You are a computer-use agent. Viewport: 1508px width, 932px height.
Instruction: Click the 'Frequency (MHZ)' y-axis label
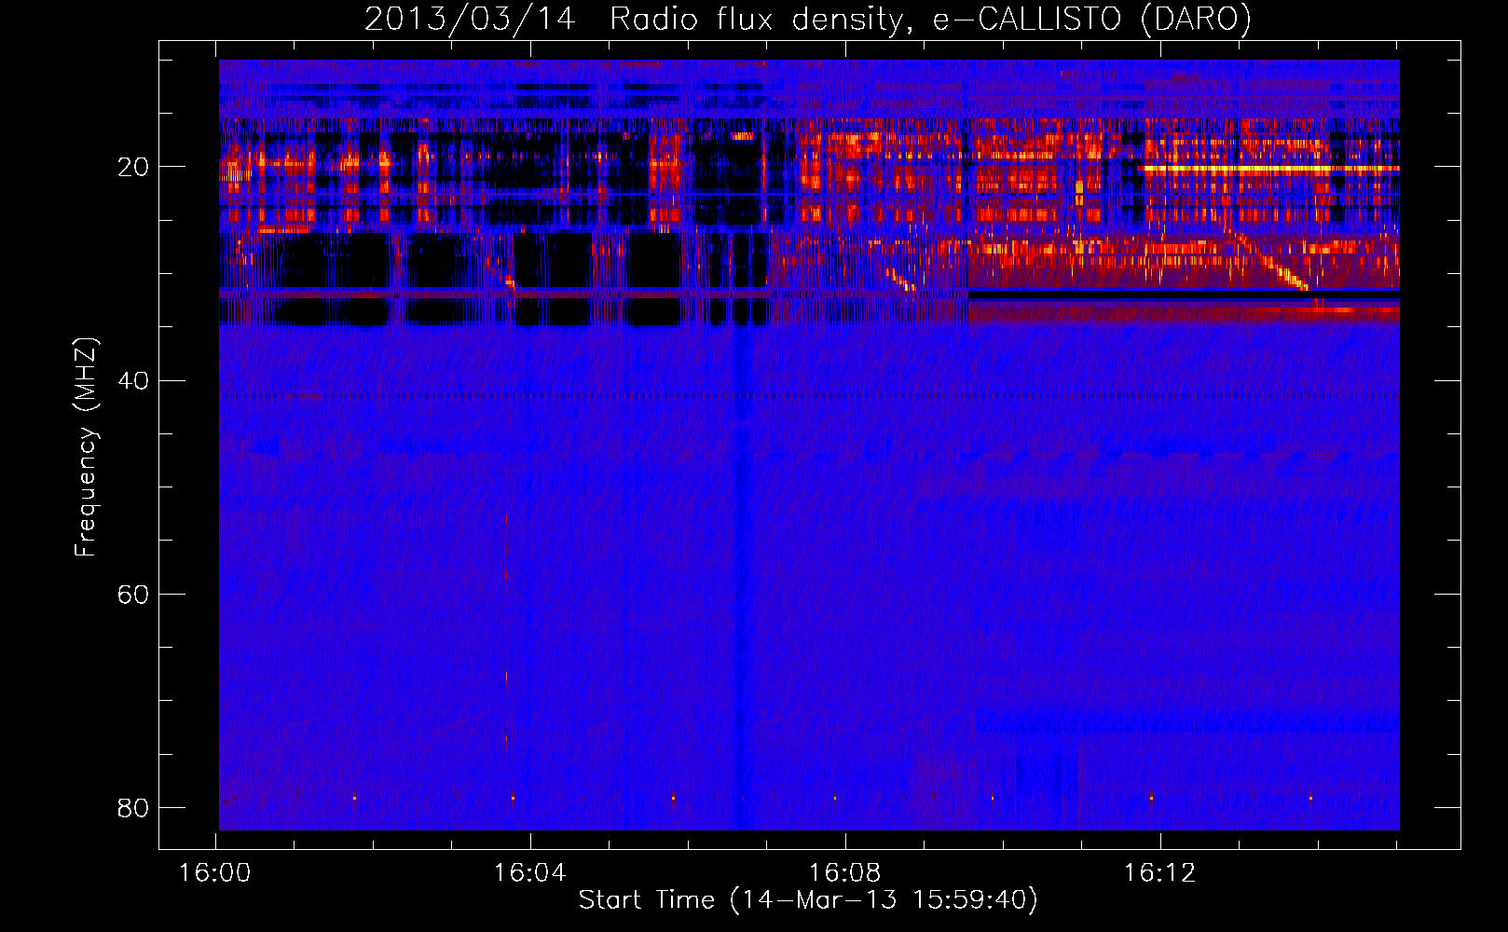(x=85, y=447)
